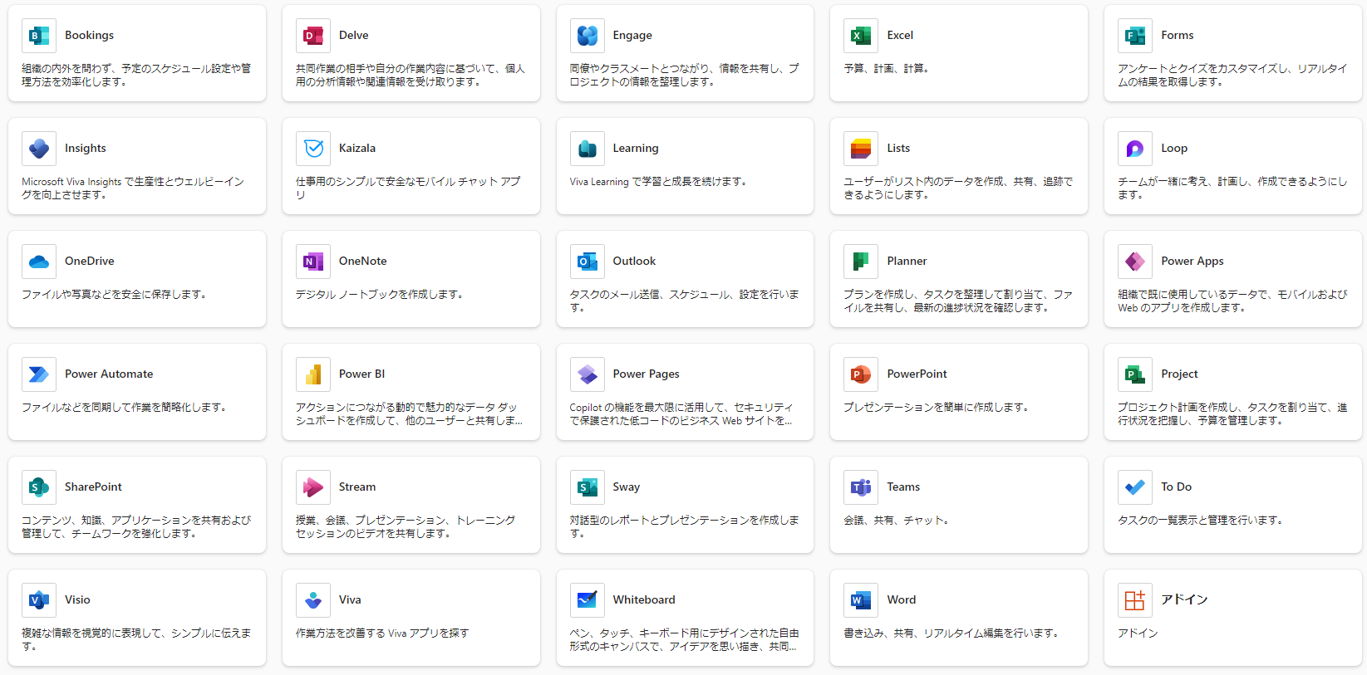The width and height of the screenshot is (1367, 675).
Task: Click the 会議、共有、チャット。 text
Action: (897, 520)
